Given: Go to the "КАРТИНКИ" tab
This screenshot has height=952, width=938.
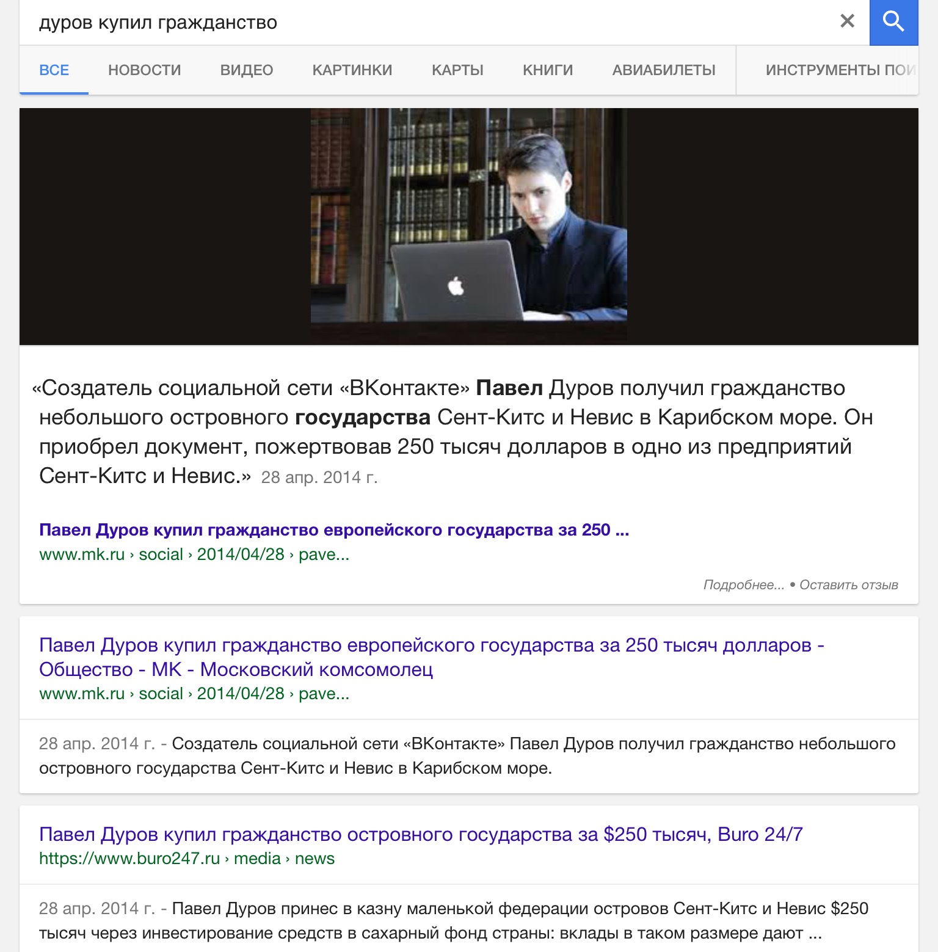Looking at the screenshot, I should tap(352, 70).
